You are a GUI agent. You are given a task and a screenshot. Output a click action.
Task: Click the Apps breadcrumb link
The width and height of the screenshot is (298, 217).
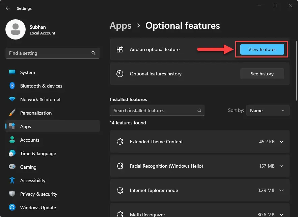pyautogui.click(x=120, y=26)
